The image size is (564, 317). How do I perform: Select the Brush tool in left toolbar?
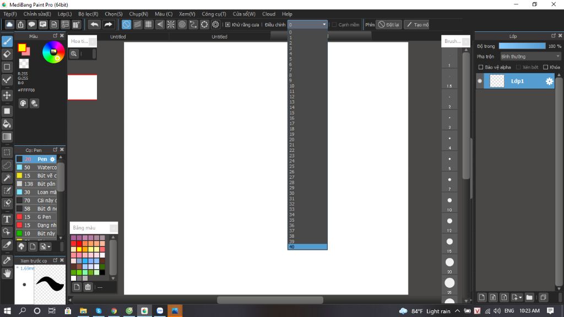[7, 41]
